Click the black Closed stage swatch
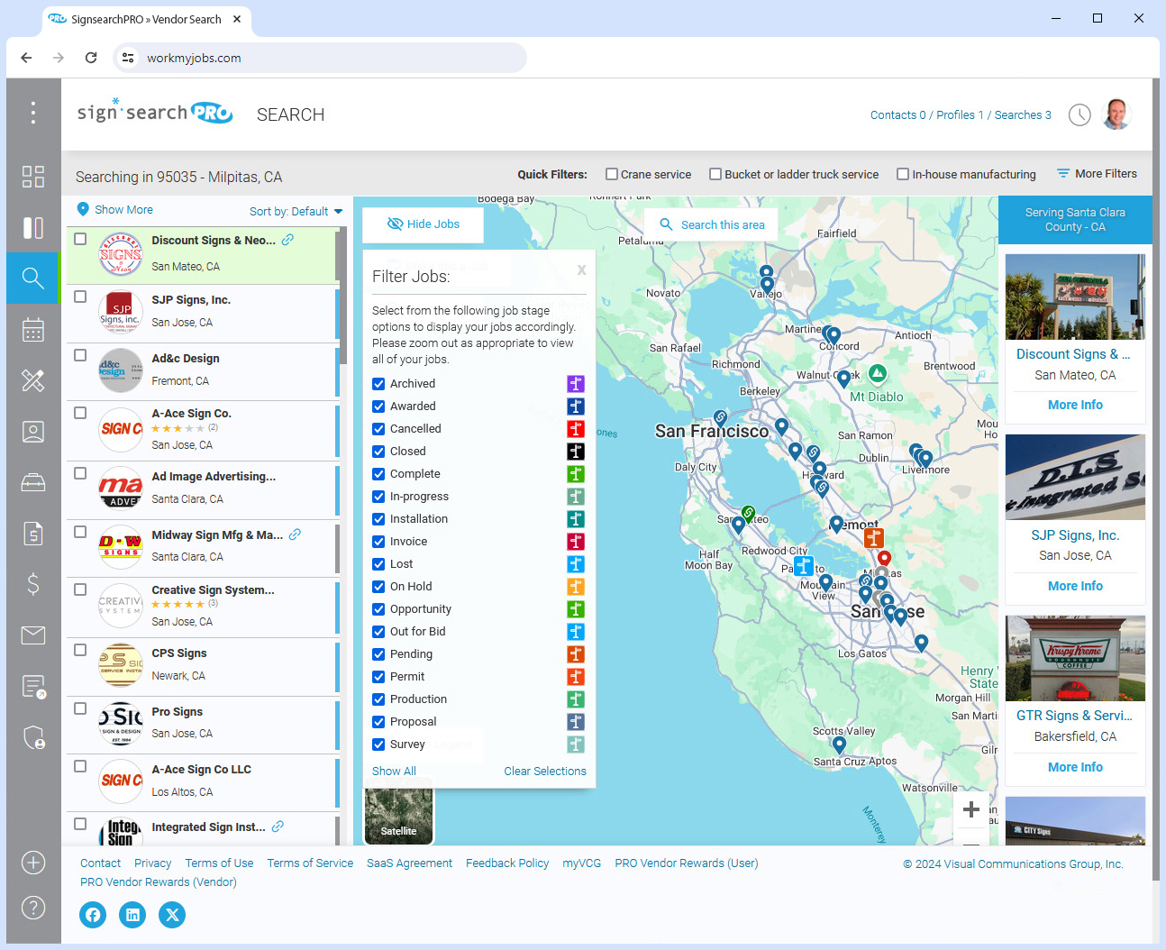1166x950 pixels. [576, 452]
